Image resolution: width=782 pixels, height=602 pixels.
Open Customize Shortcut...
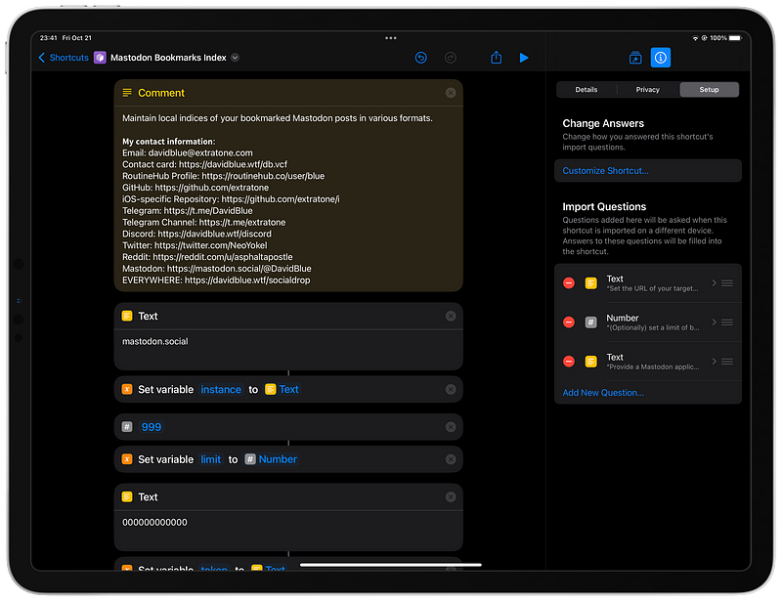[x=647, y=171]
